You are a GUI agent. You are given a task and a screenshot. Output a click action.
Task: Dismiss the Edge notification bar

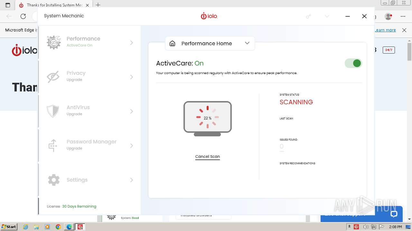[404, 30]
